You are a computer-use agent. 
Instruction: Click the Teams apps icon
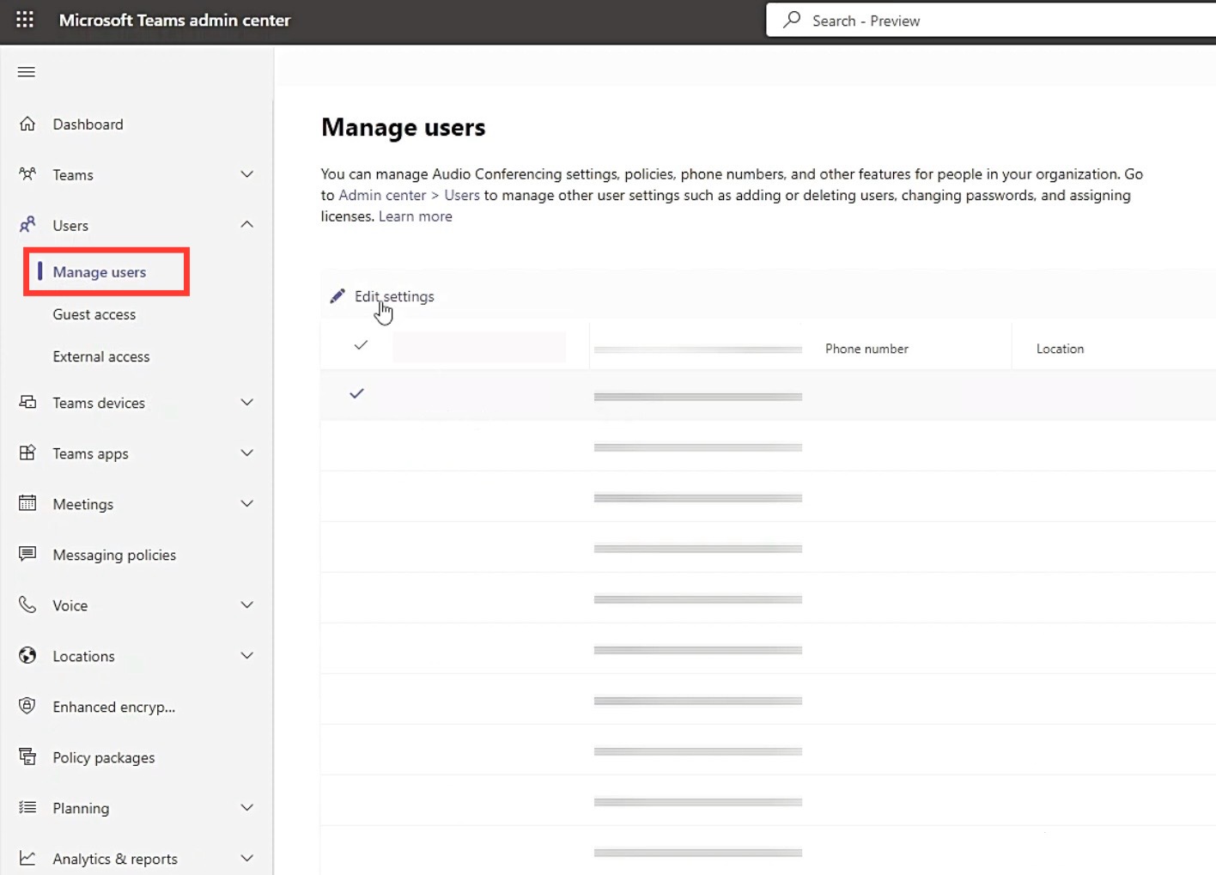click(x=27, y=453)
